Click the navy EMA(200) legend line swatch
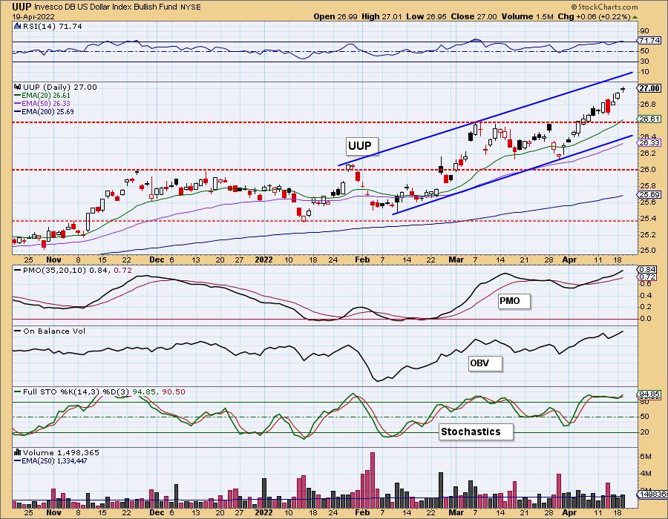 tap(18, 112)
